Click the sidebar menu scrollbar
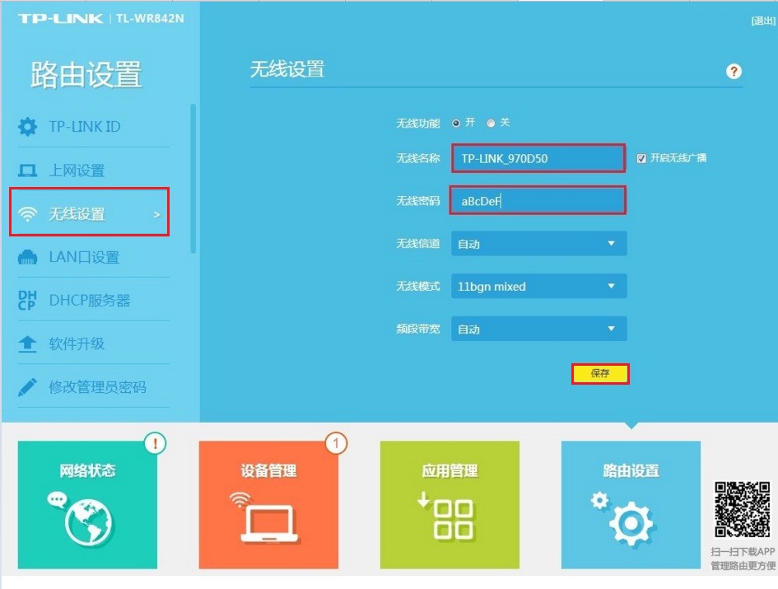The width and height of the screenshot is (778, 589). (193, 179)
